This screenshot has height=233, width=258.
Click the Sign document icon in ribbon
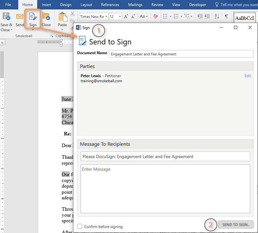pos(33,16)
